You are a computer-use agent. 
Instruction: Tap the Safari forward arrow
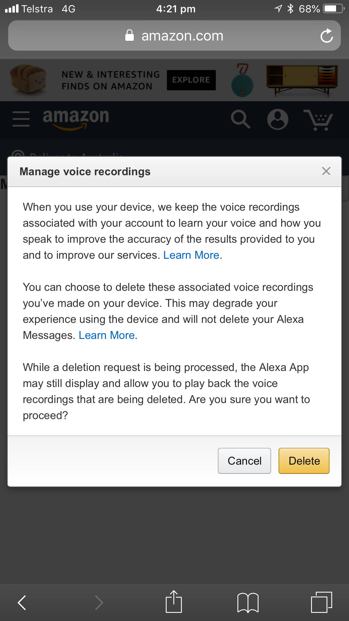tap(99, 602)
